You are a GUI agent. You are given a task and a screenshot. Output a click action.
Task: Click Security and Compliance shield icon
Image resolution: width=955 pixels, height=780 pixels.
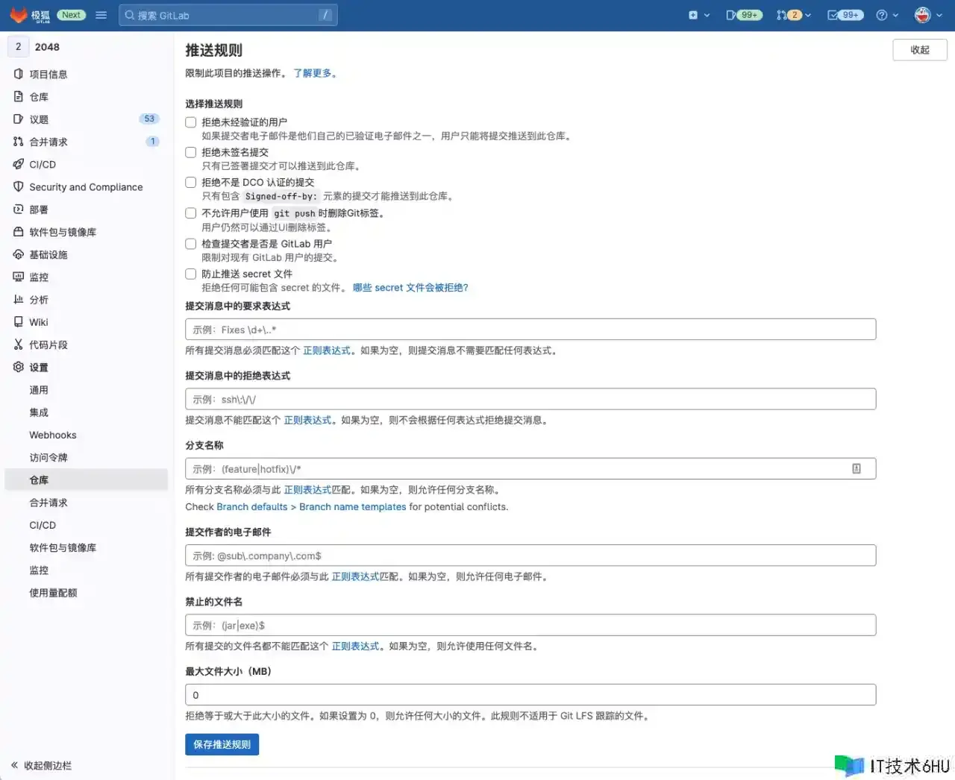(x=19, y=186)
